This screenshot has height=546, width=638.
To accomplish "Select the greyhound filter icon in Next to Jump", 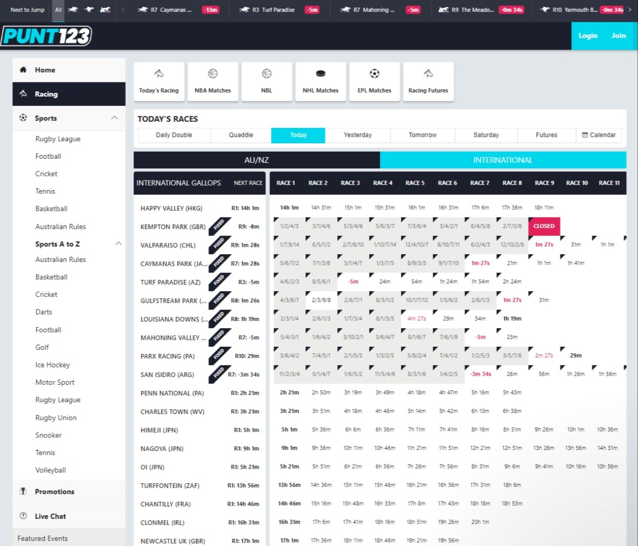I will pos(89,10).
